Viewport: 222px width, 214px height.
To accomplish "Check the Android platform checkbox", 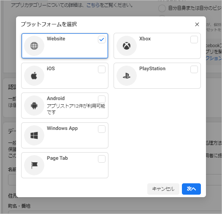I will click(x=102, y=99).
